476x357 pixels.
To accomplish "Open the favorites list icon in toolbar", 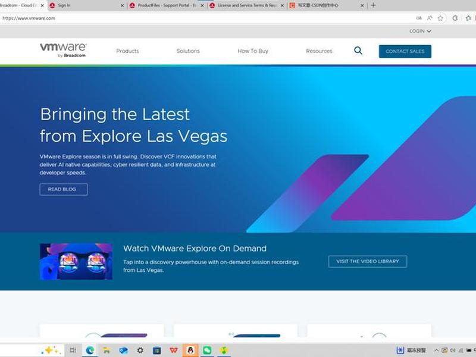I will tap(468, 18).
